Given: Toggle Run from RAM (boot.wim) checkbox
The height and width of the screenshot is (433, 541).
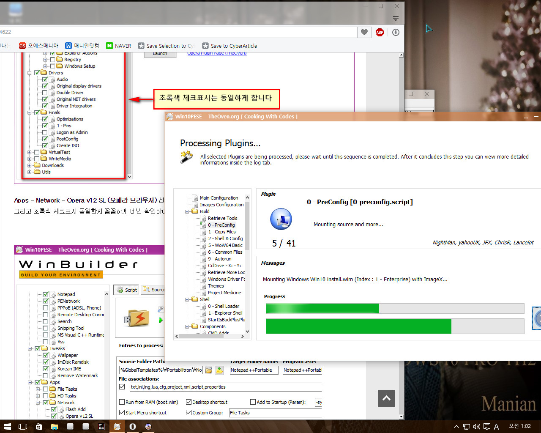Looking at the screenshot, I should pyautogui.click(x=122, y=402).
